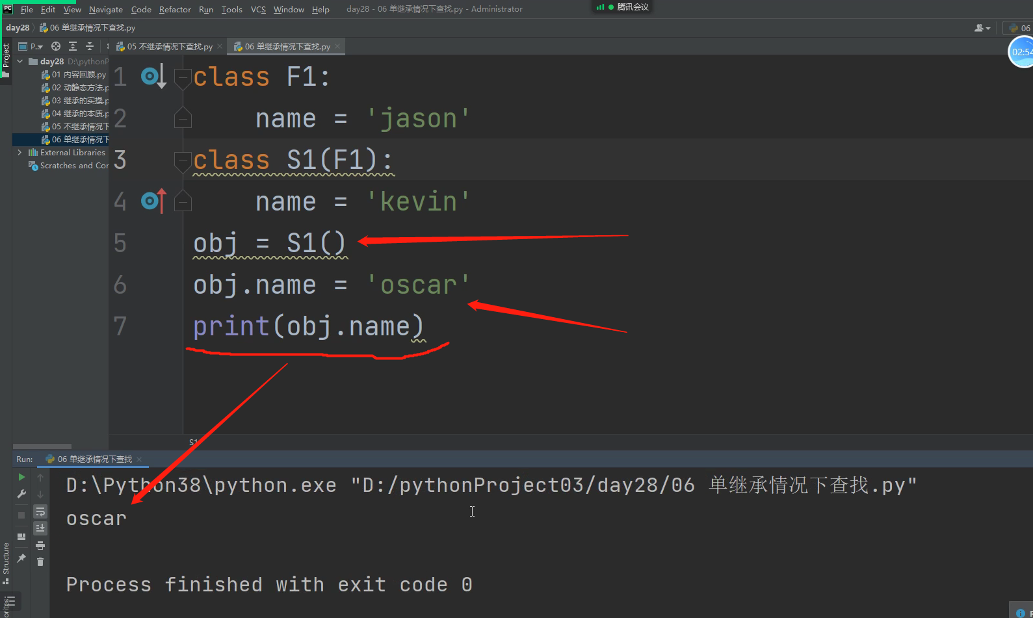1033x618 pixels.
Task: Click overrides gutter icon on line 4
Action: [154, 201]
